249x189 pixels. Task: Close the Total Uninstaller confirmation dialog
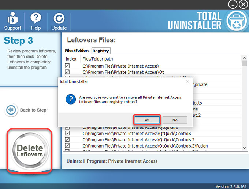pos(188,81)
